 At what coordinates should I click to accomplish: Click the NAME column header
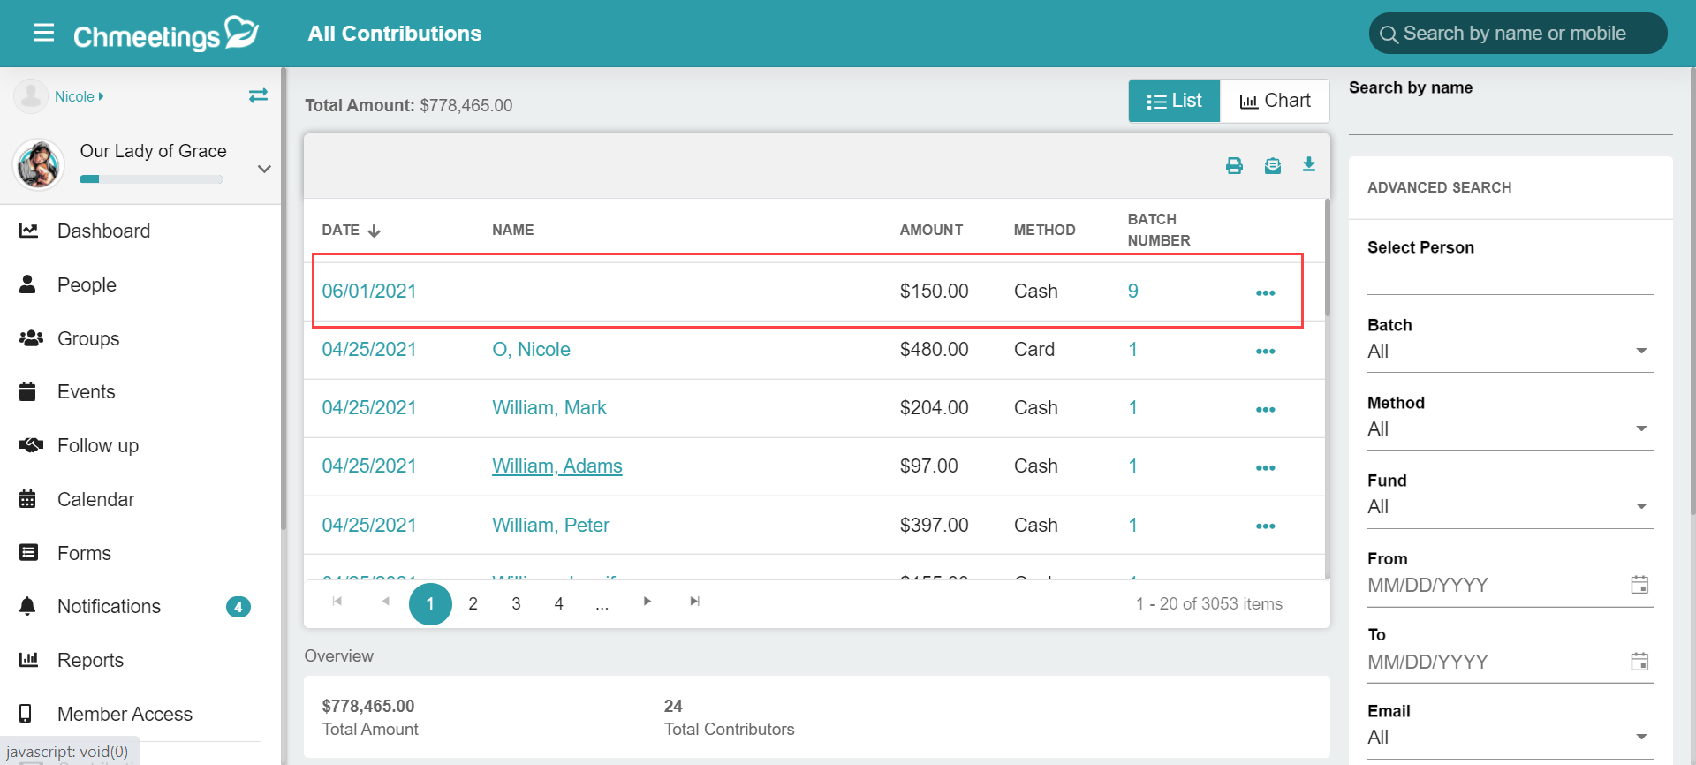512,230
